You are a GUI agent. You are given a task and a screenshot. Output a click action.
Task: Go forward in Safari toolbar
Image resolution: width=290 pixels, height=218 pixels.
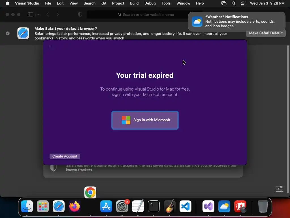58,14
